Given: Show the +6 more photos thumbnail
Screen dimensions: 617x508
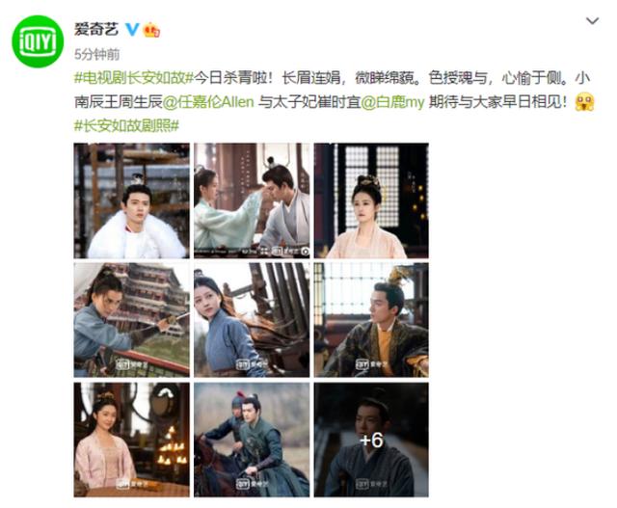Looking at the screenshot, I should coord(371,440).
